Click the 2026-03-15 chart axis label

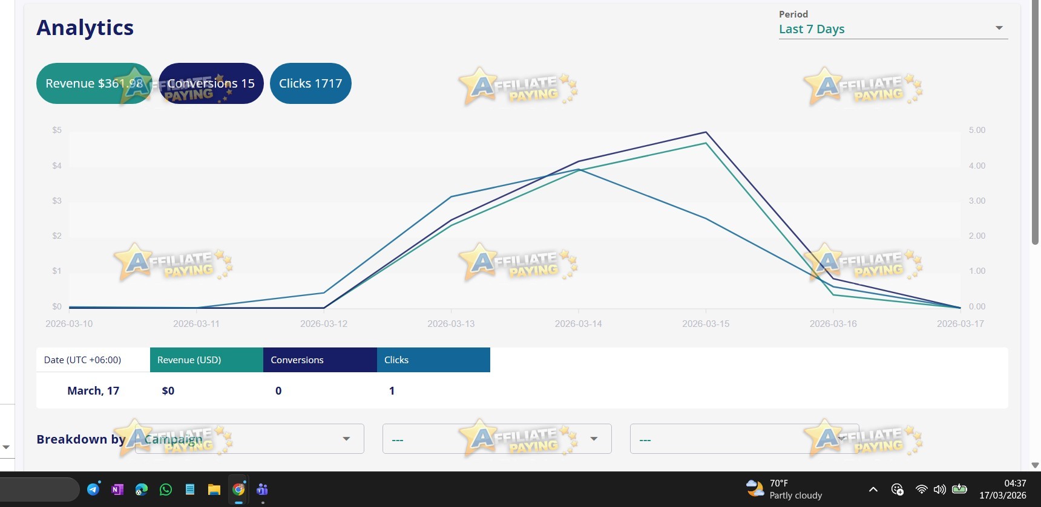pos(706,324)
